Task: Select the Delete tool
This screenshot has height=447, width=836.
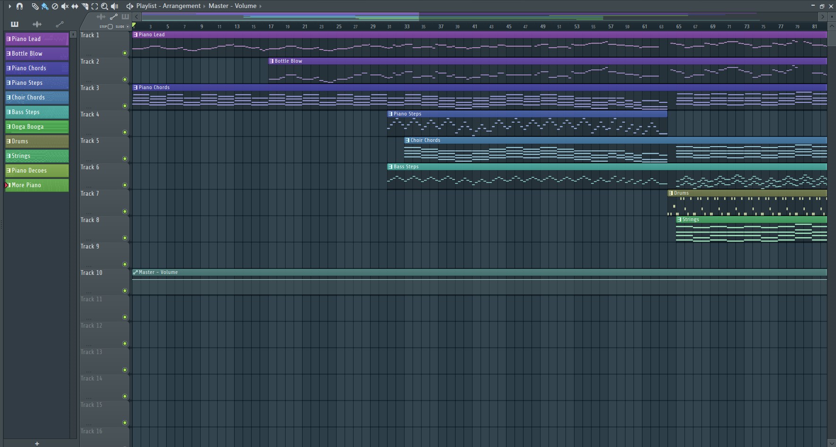Action: (x=55, y=6)
